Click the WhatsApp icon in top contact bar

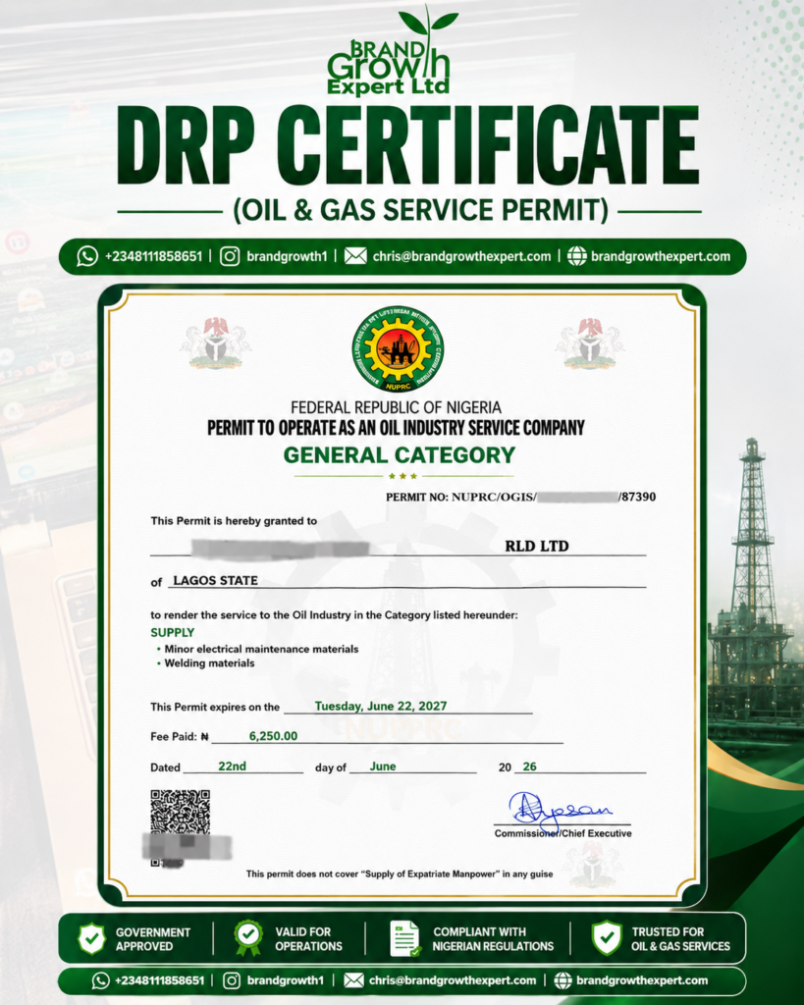tap(87, 256)
